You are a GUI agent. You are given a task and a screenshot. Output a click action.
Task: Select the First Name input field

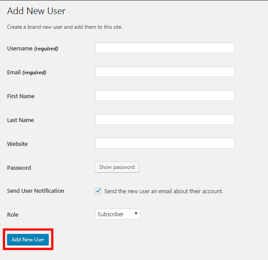pos(164,96)
